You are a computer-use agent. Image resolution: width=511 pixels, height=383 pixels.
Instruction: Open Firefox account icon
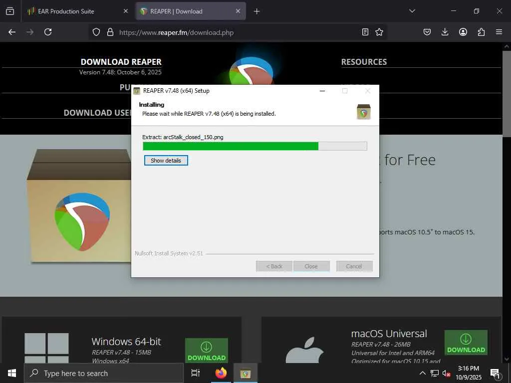463,32
